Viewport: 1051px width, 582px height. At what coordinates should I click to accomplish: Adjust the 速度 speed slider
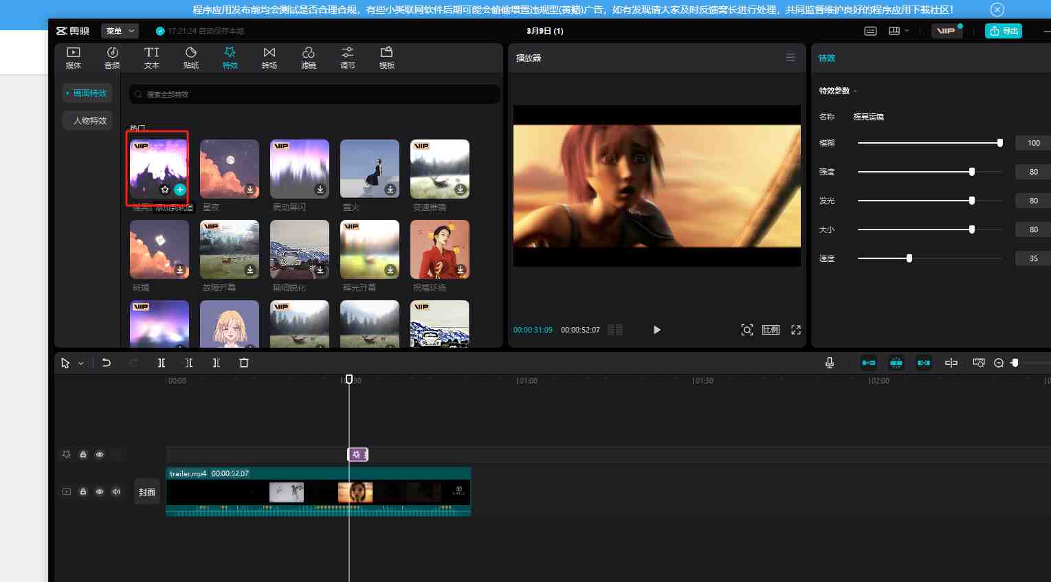[909, 258]
